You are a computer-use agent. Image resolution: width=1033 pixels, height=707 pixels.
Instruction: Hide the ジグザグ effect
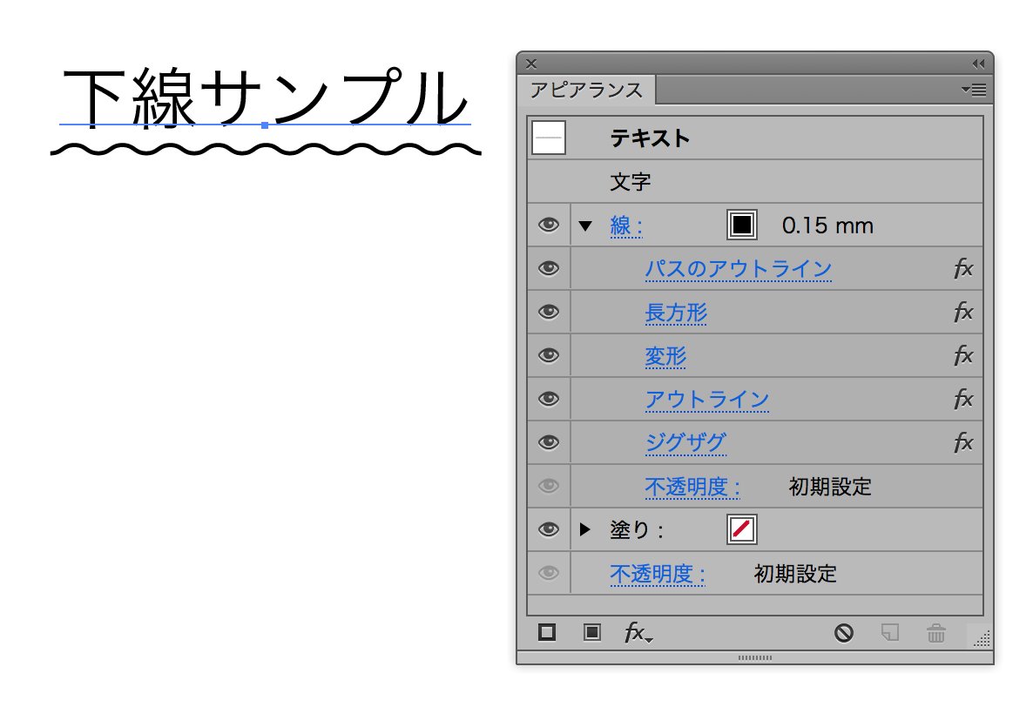548,442
